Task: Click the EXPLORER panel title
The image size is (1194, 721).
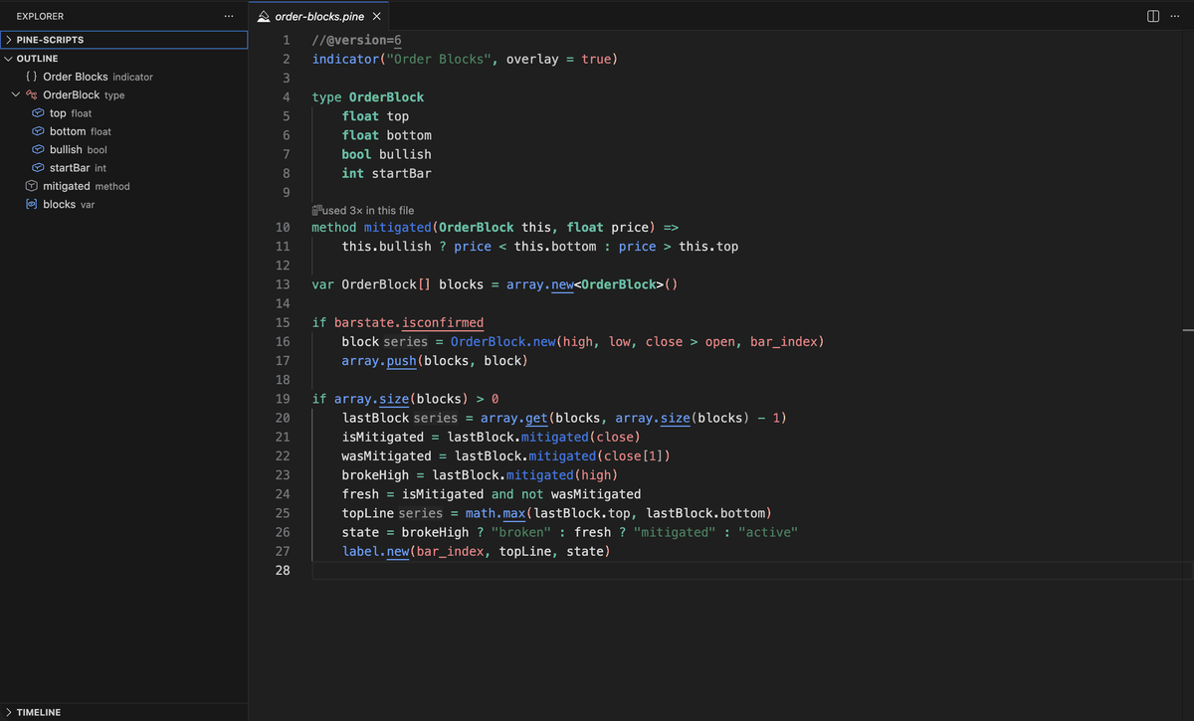Action: click(40, 17)
